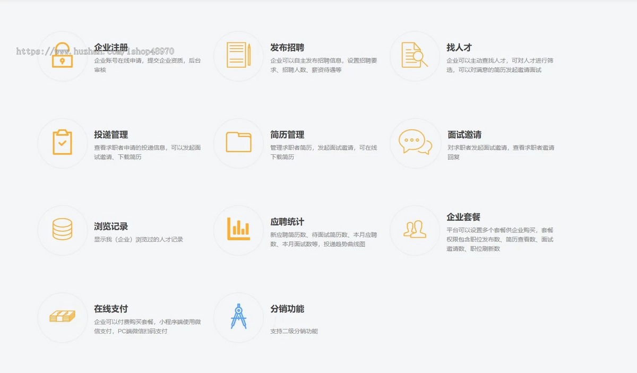Click description starting 企业账号在线申请

148,65
